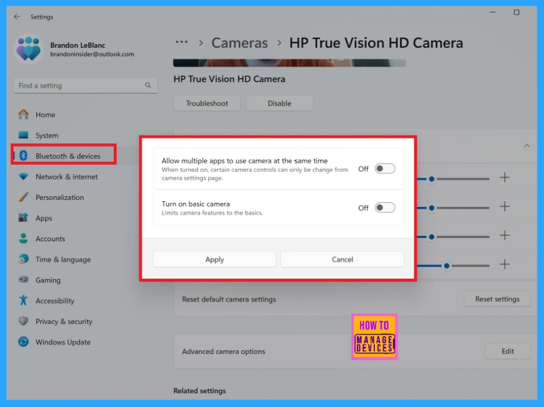This screenshot has width=544, height=407.
Task: Click the Accessibility figure icon
Action: point(23,300)
